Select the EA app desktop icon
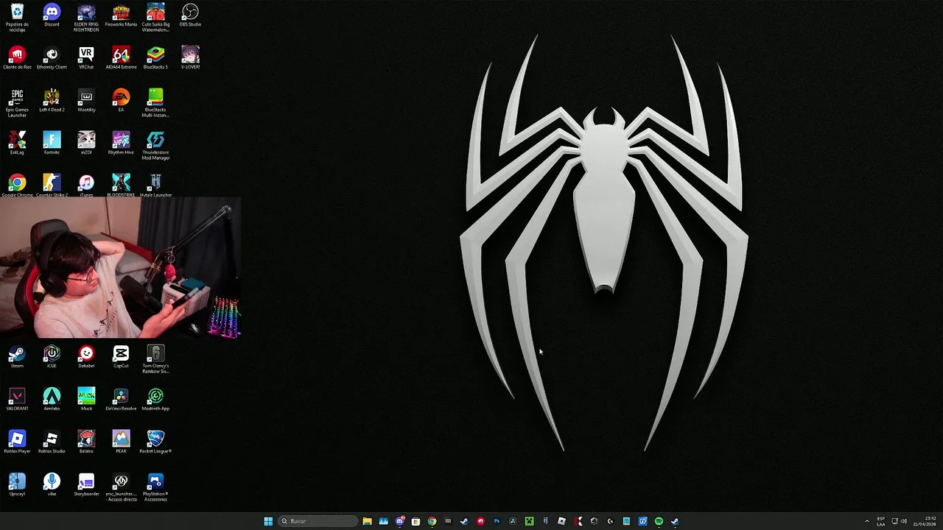Image resolution: width=943 pixels, height=530 pixels. coord(121,100)
